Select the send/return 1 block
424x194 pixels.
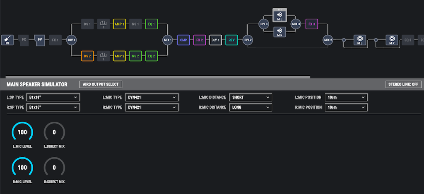click(x=103, y=24)
